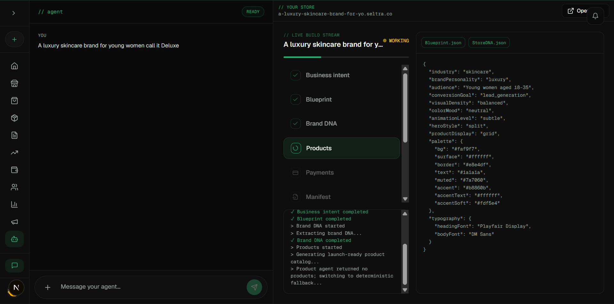Click the user message about Deluxe brand
This screenshot has width=614, height=304.
pos(108,45)
